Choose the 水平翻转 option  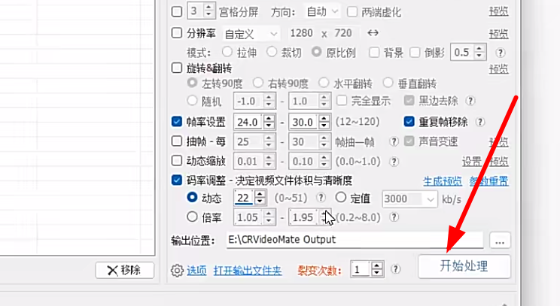[324, 83]
